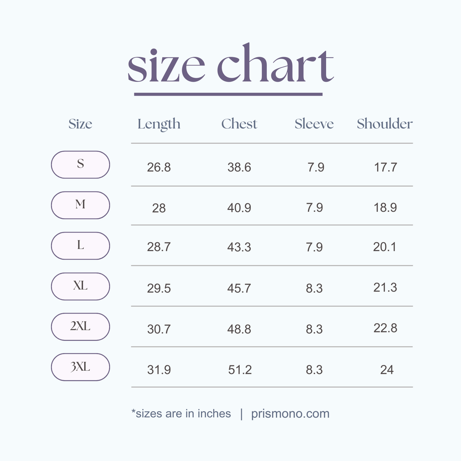Viewport: 461px width, 461px height.
Task: Select the S size pill
Action: [x=80, y=165]
